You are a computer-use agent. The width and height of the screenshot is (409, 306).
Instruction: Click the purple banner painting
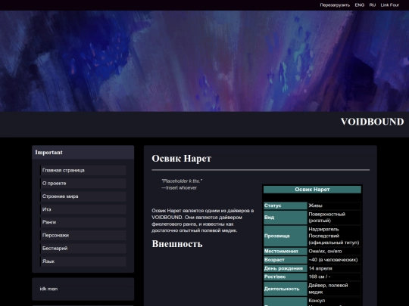coord(204,61)
